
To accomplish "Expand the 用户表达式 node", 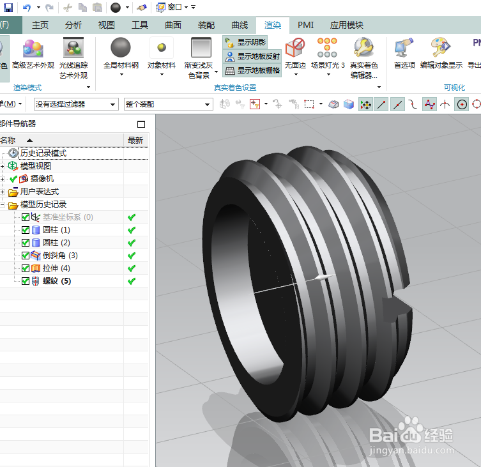I will pos(2,192).
